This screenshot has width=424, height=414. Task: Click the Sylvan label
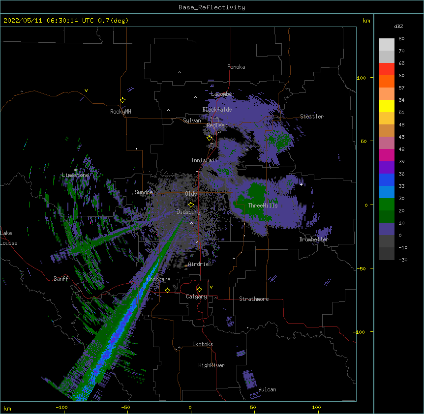192,120
